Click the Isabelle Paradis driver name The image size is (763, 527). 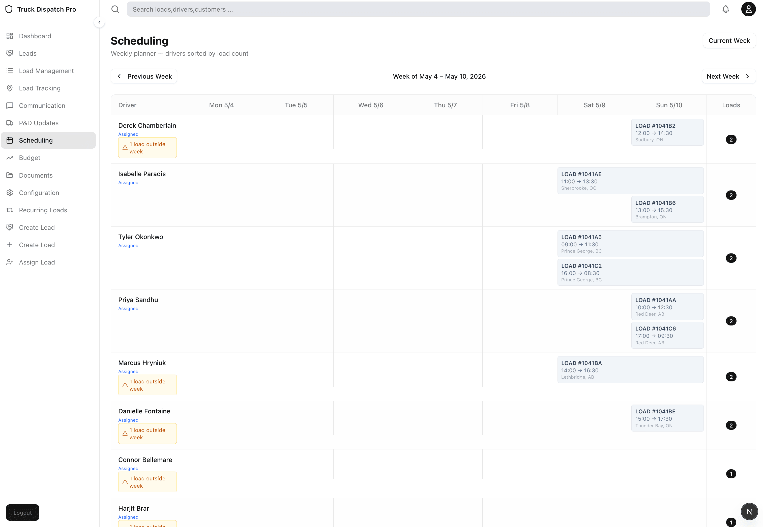click(x=142, y=174)
